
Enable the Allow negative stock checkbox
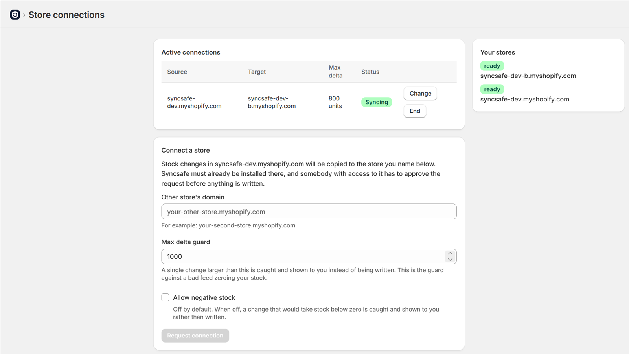(165, 297)
